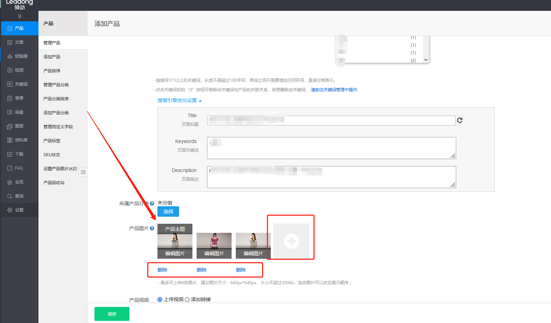The width and height of the screenshot is (551, 323).
Task: Collapse the 搜索引擎优化设置 section
Action: (x=179, y=101)
